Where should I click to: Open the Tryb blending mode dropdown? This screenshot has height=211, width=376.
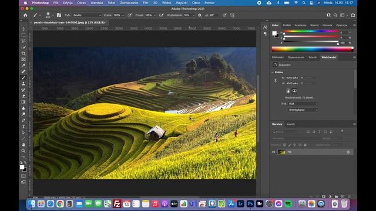click(x=87, y=15)
